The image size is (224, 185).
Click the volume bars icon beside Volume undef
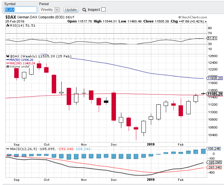tap(7, 66)
